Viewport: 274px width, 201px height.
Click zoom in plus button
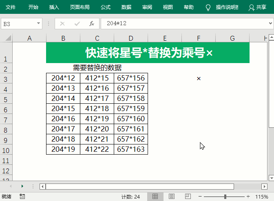pos(248,197)
